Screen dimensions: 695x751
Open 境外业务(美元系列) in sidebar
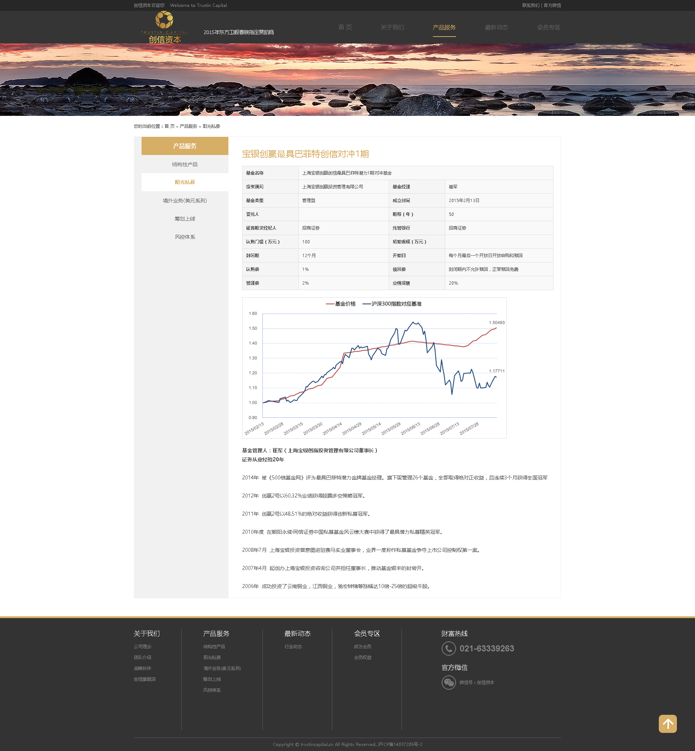pos(185,201)
